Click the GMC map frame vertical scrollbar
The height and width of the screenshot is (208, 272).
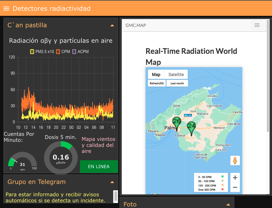click(268, 76)
